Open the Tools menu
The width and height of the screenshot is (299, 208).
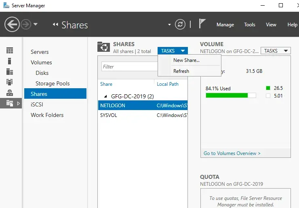(x=250, y=25)
